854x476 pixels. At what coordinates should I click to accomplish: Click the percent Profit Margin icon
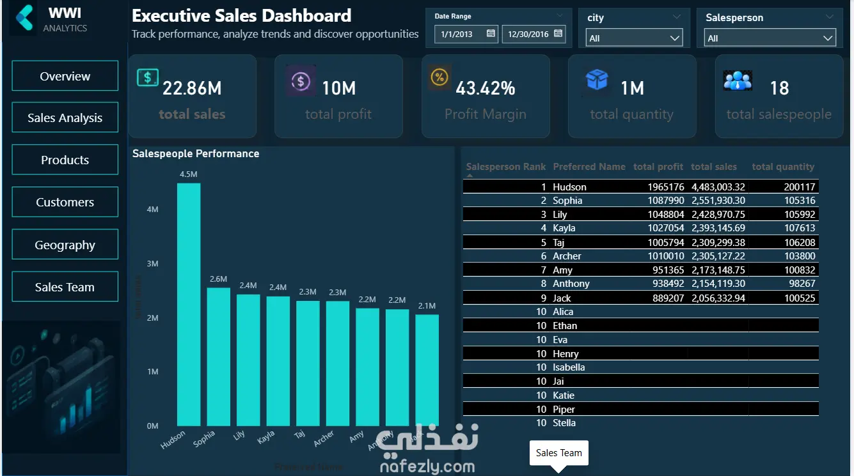pos(439,77)
